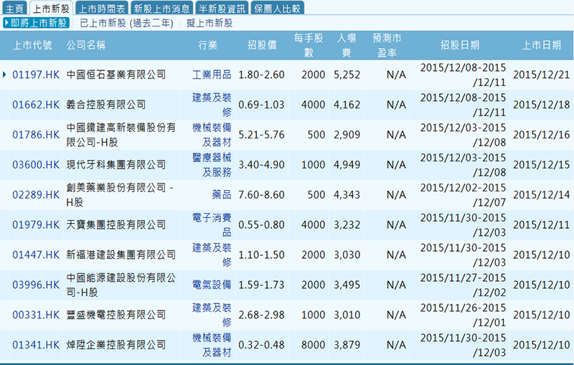This screenshot has width=574, height=365.
Task: Select company name 豐盛機電控股有限公司
Action: tap(116, 315)
